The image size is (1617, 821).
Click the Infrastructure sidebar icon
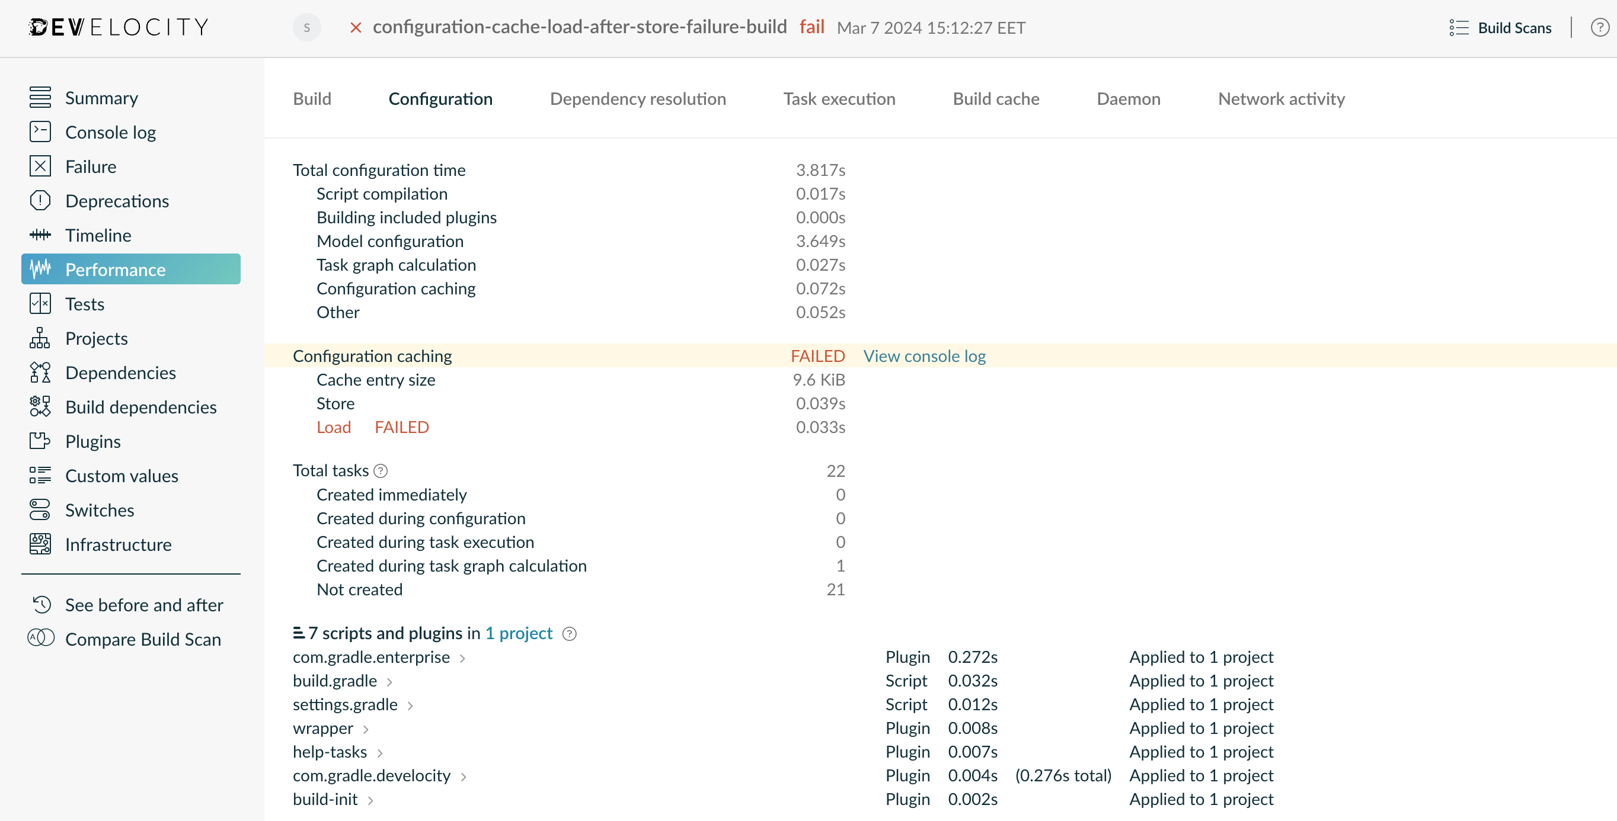(40, 545)
